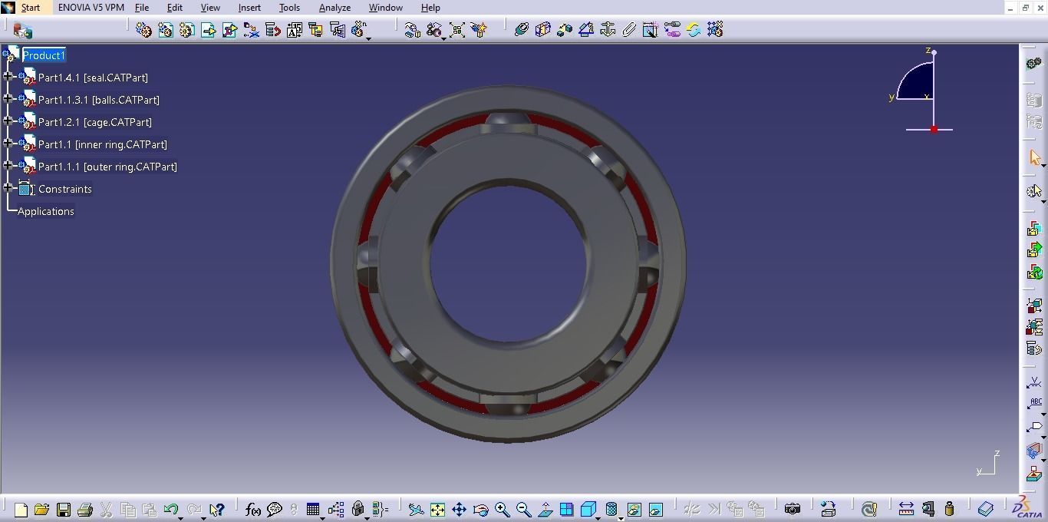Click the compass red manipulation point

[934, 130]
